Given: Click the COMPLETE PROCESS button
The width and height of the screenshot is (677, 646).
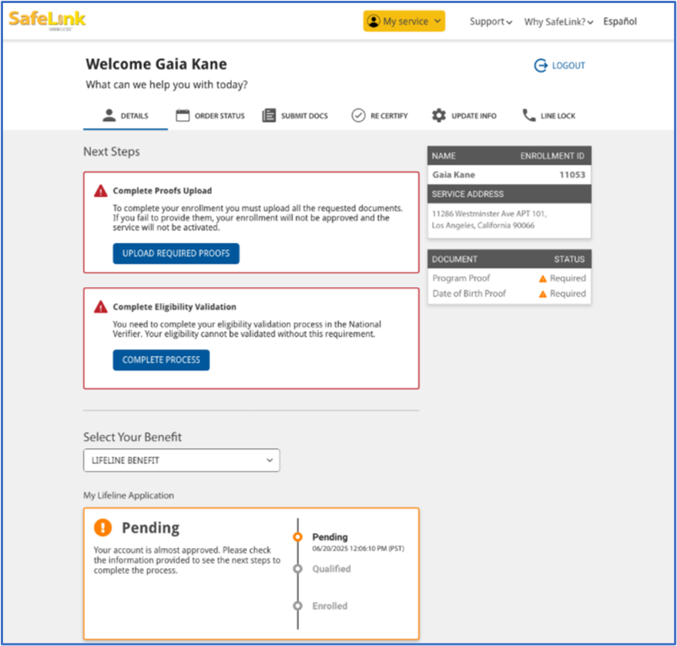Looking at the screenshot, I should (x=161, y=360).
